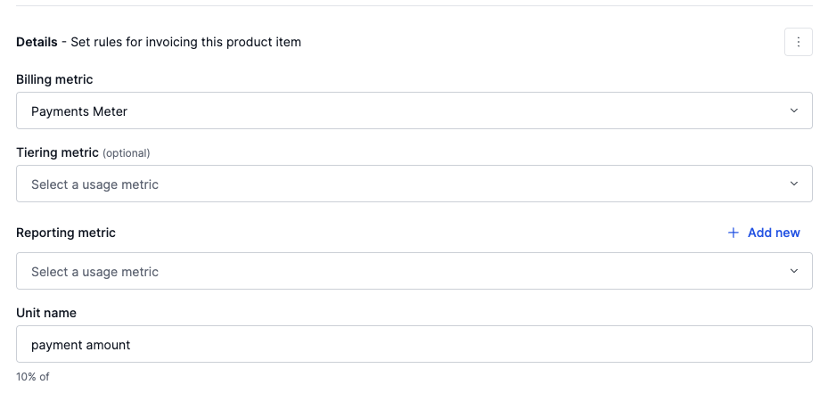This screenshot has width=828, height=393.
Task: Click the Billing metric label
Action: [54, 80]
